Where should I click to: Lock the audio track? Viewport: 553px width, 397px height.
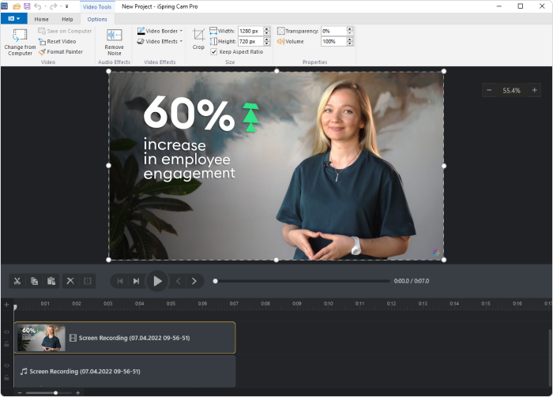(6, 377)
